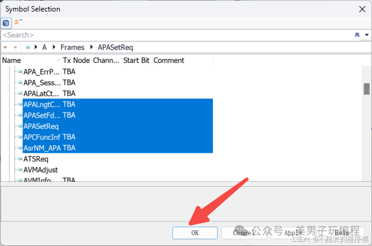This screenshot has height=246, width=372.
Task: Click the frame icon beside APCFuncInf
Action: tap(20, 137)
